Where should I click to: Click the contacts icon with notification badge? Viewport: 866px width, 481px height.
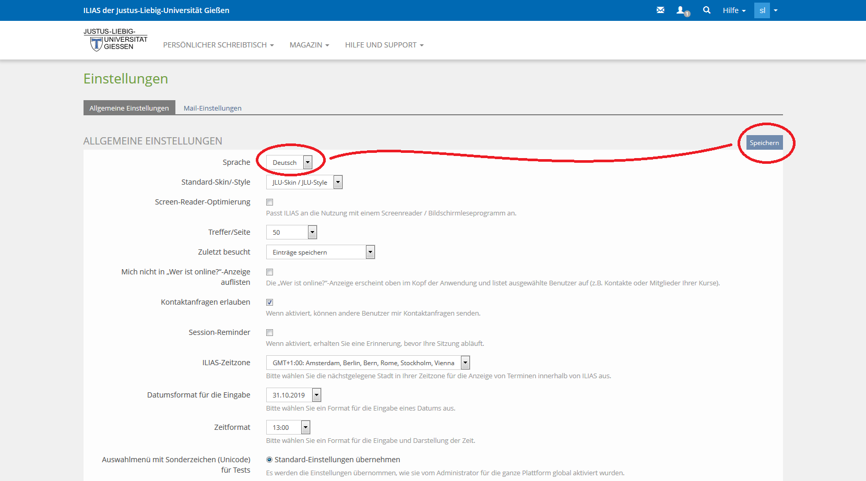(682, 10)
